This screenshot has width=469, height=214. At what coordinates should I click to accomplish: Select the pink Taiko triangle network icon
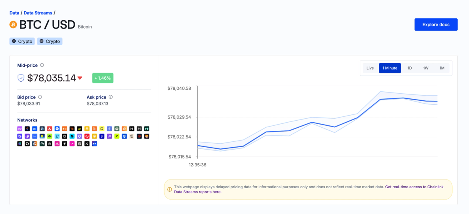57,144
